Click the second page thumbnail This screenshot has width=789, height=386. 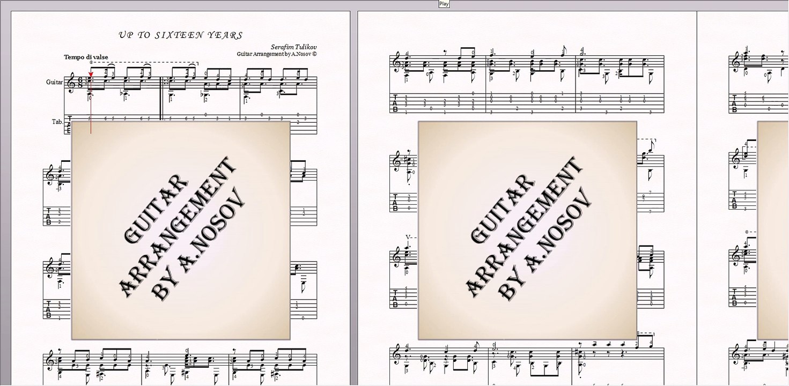click(527, 198)
